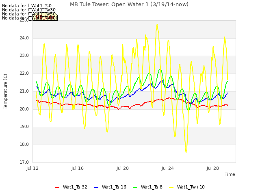The width and height of the screenshot is (260, 195).
Task: Click the 19.0 y-axis tick label
Action: coord(24,126)
